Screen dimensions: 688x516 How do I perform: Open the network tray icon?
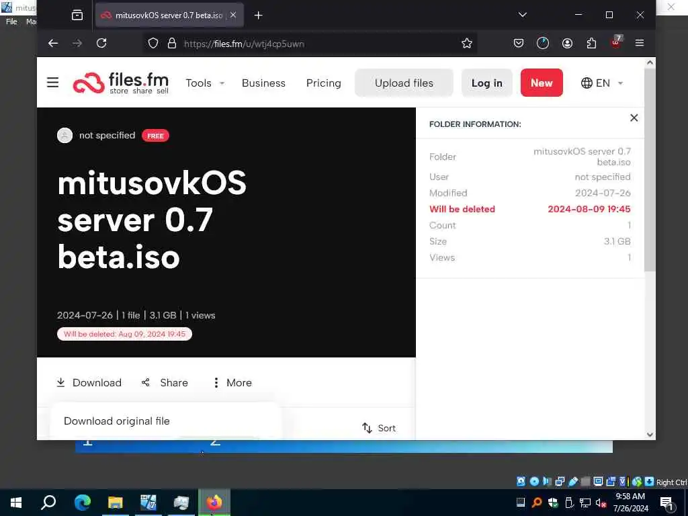[585, 503]
